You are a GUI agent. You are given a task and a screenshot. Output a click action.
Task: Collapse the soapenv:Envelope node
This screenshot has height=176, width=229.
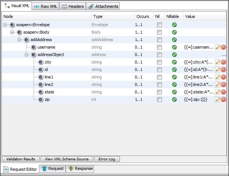tap(5, 25)
